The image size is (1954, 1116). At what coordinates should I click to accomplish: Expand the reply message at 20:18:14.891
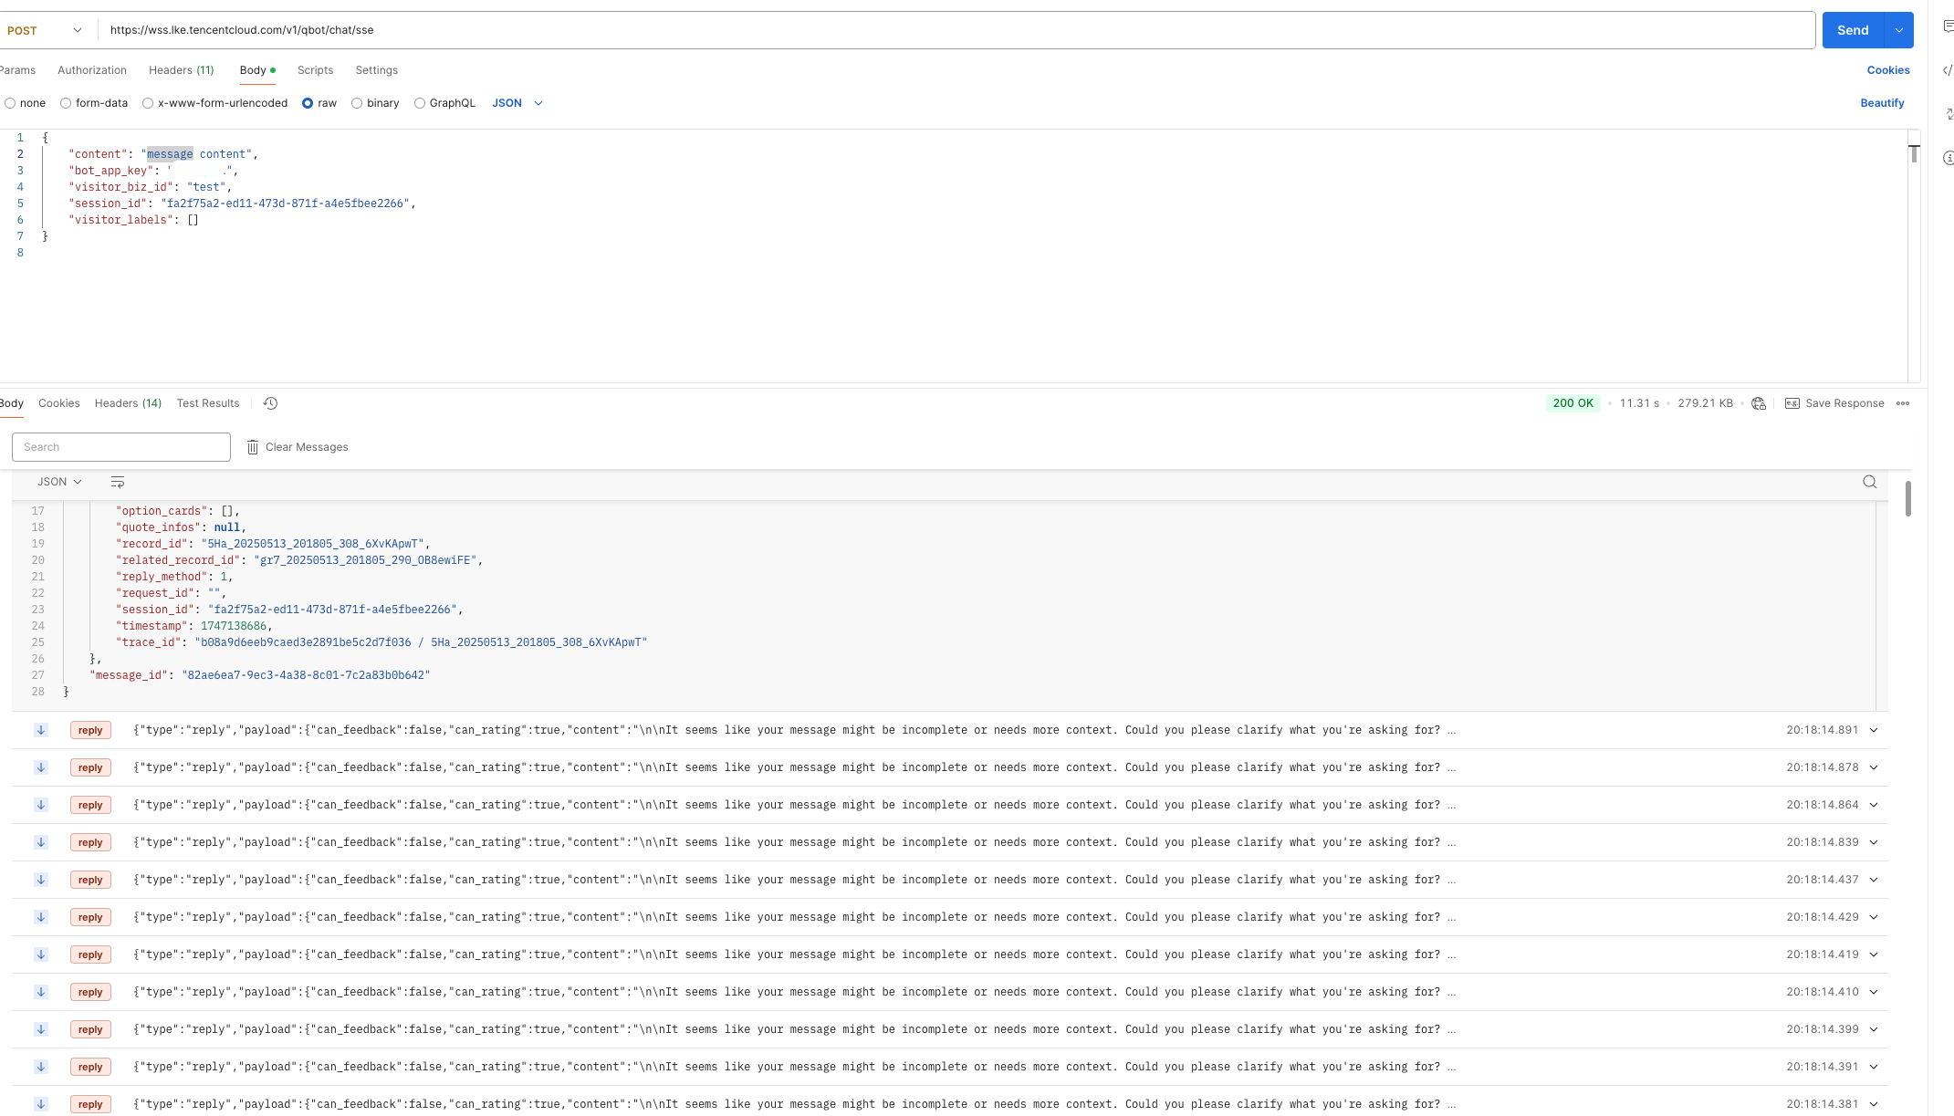(1874, 730)
